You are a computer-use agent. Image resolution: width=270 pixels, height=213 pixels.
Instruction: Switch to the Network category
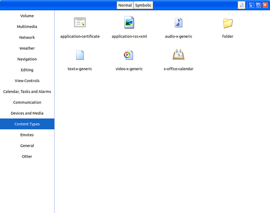coord(27,37)
